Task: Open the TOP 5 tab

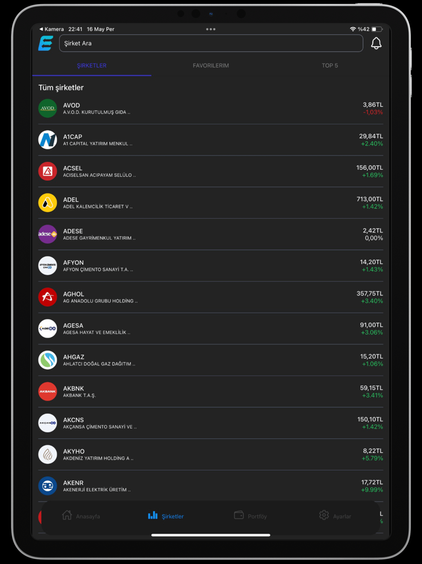Action: click(329, 66)
